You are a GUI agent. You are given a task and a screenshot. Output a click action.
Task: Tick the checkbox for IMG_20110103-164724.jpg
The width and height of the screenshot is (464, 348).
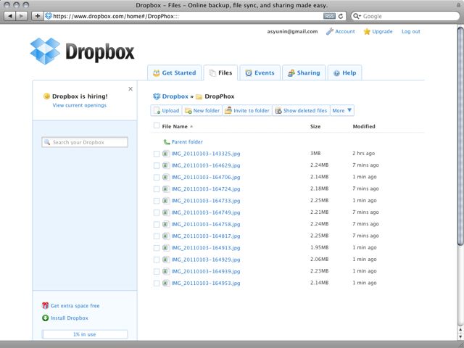click(x=157, y=189)
